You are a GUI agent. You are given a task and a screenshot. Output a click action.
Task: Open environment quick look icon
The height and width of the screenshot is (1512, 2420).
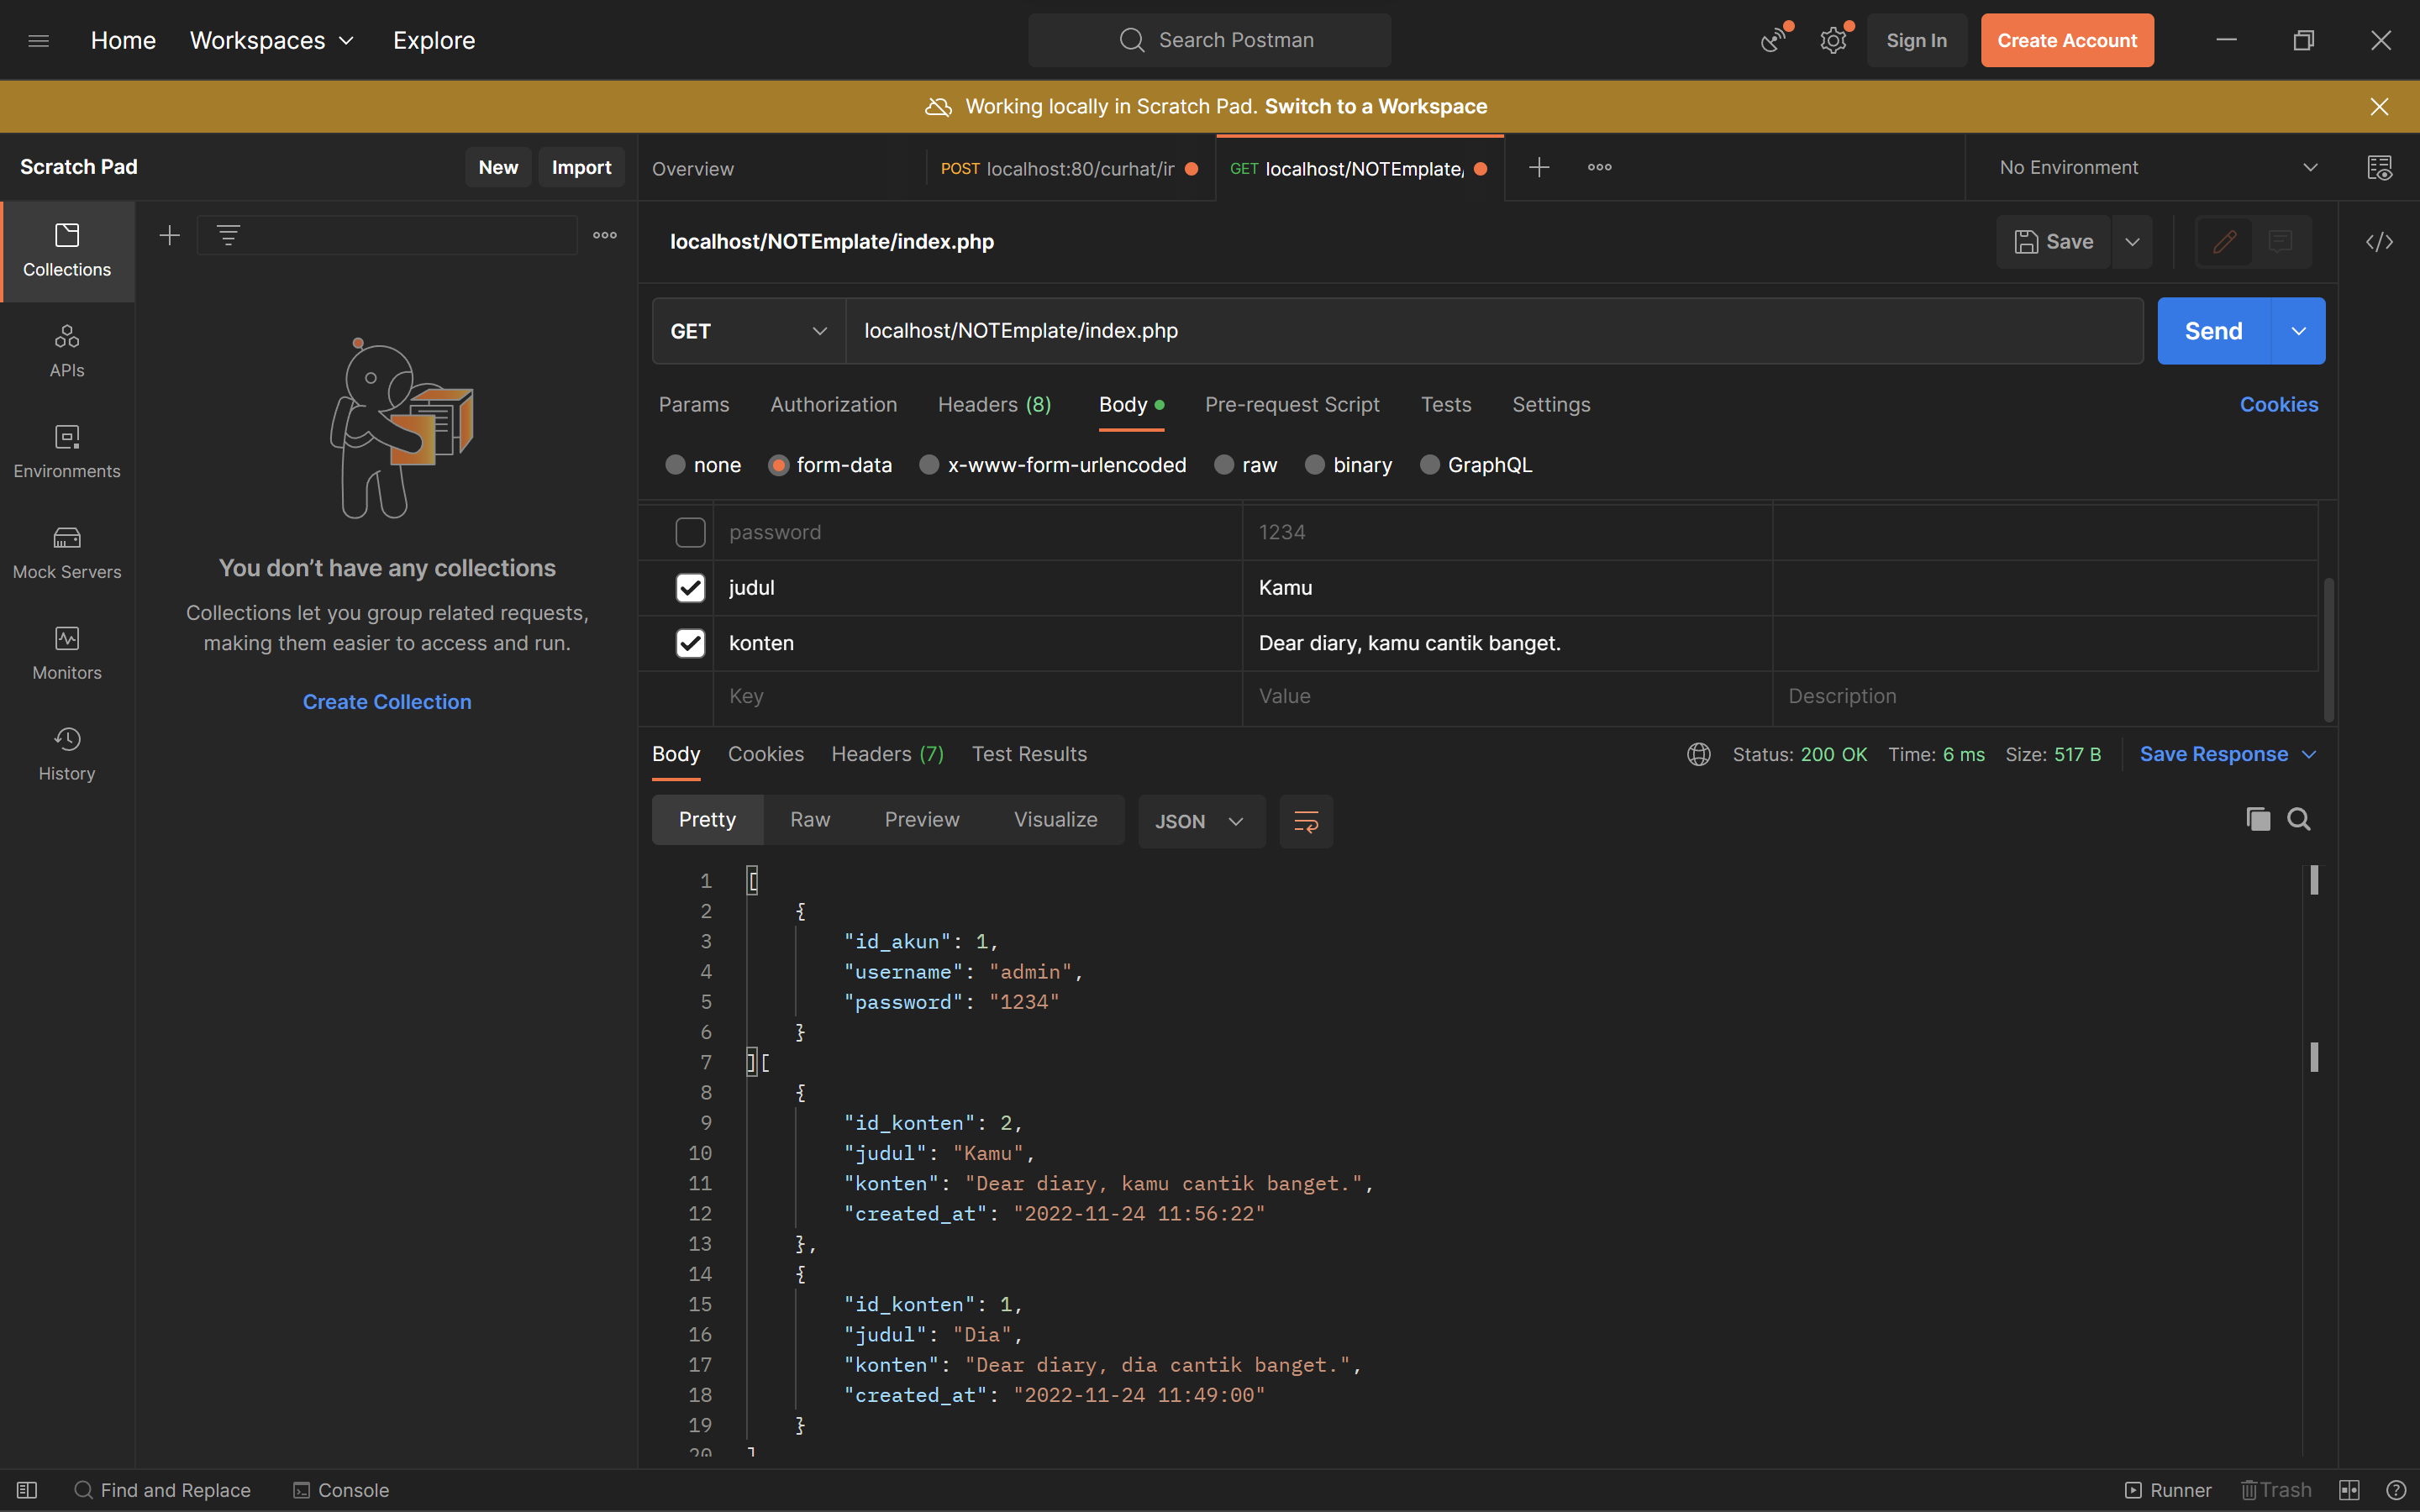[2379, 168]
